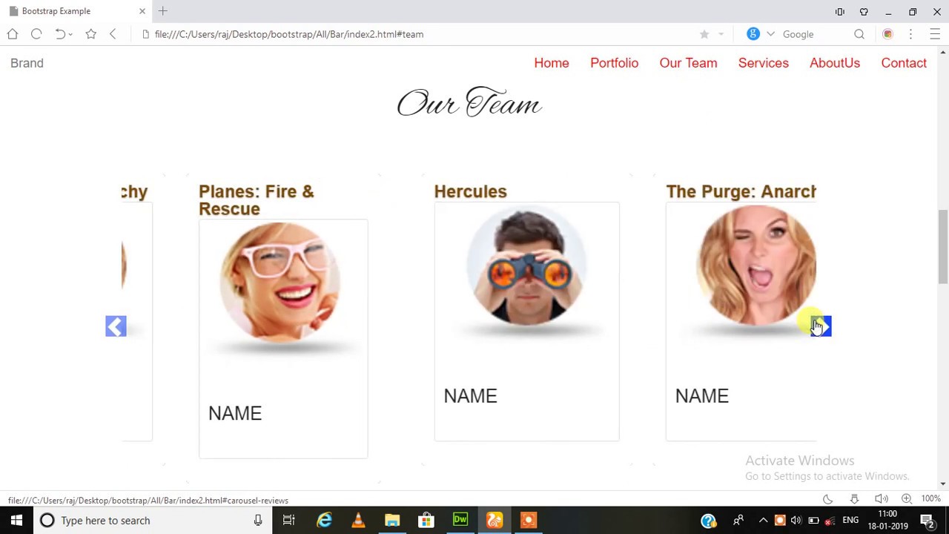Bookmark page with toolbar star icon
The width and height of the screenshot is (949, 534).
point(90,34)
